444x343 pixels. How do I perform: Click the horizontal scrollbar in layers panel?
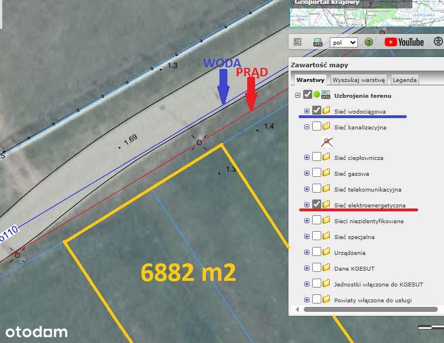pos(370,309)
